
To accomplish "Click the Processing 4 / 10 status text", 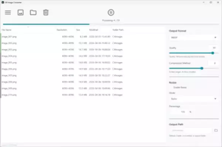I will tap(111, 20).
